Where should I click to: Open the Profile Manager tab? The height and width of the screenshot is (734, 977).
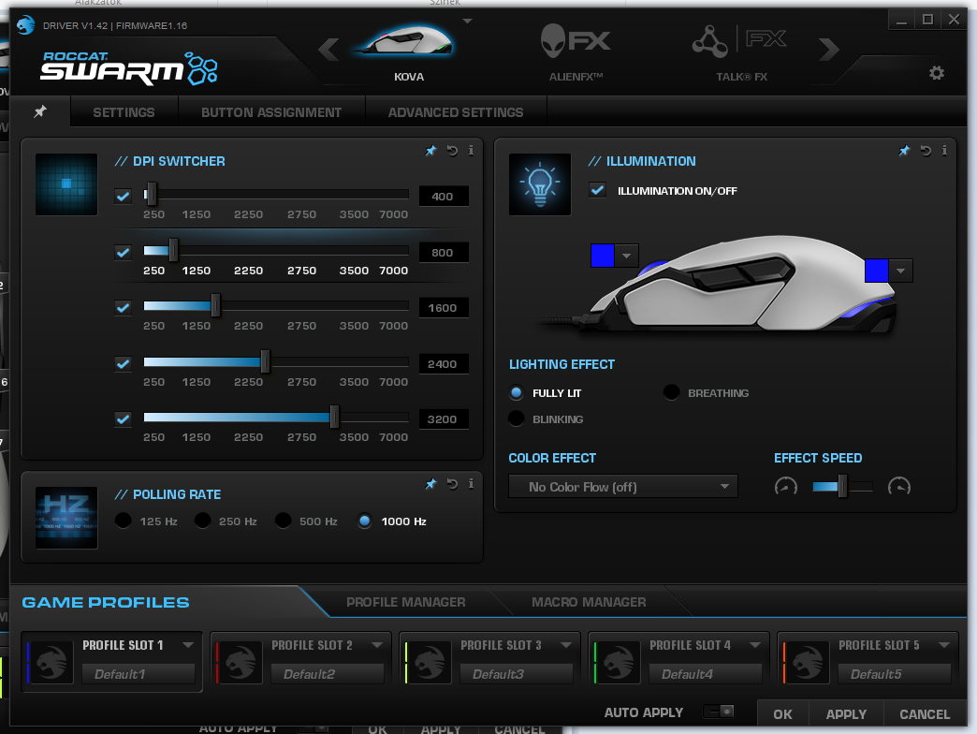click(x=406, y=603)
